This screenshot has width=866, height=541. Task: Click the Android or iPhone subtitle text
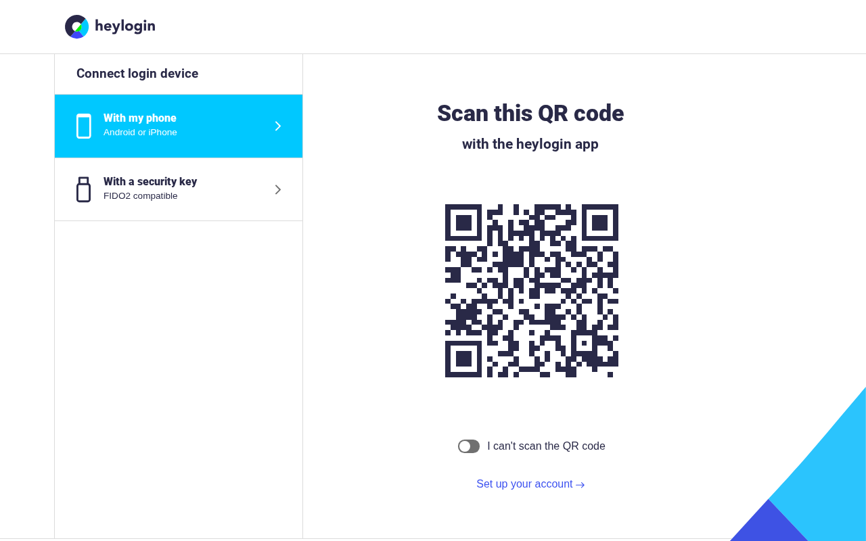click(140, 133)
